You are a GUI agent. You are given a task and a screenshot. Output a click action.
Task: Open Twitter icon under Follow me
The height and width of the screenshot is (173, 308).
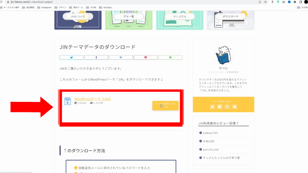coord(212,107)
